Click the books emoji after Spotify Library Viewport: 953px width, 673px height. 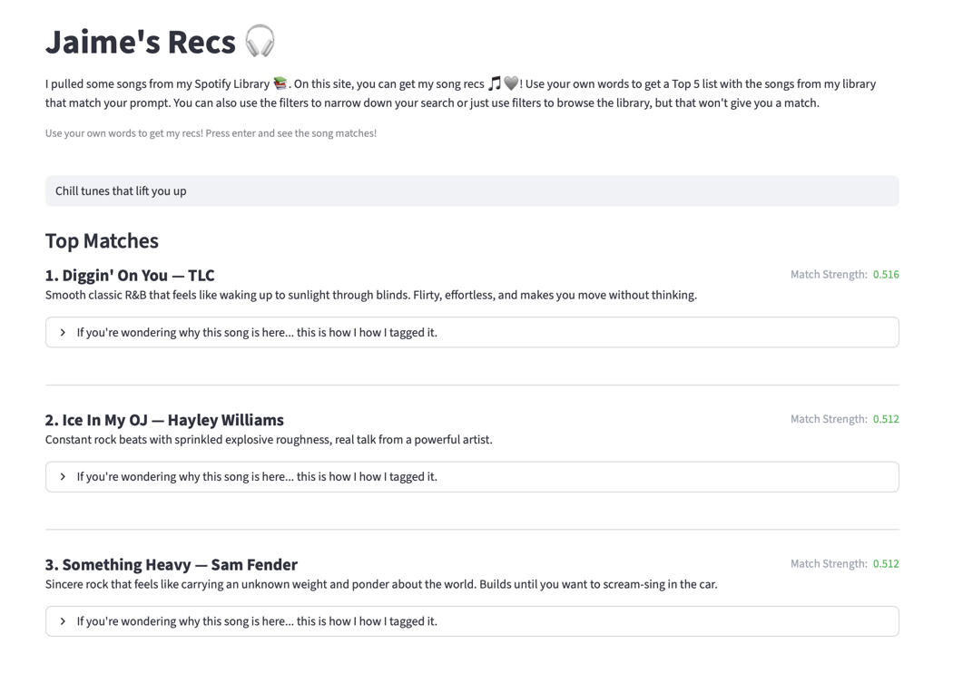pyautogui.click(x=280, y=83)
